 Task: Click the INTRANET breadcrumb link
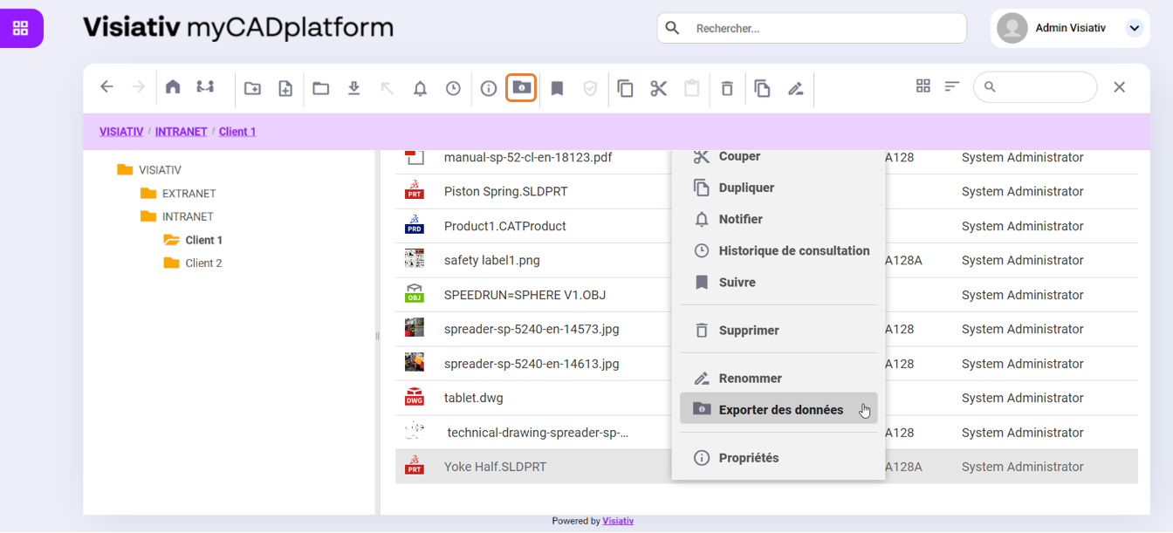(181, 132)
